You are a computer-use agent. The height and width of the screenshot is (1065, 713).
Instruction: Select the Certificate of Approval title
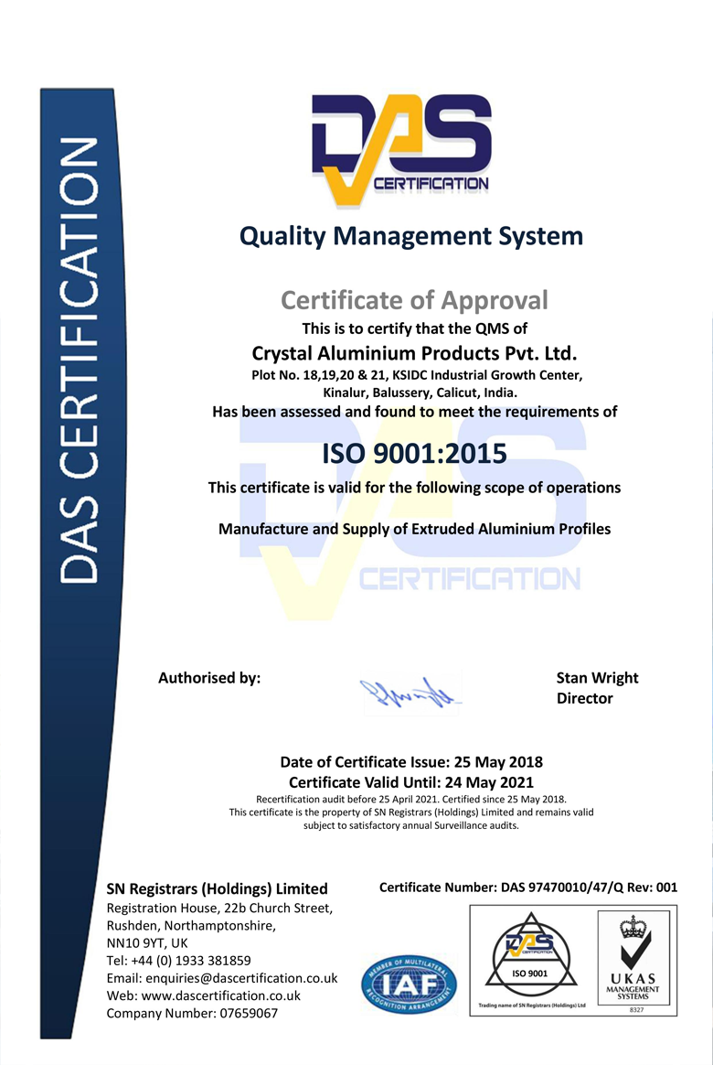pyautogui.click(x=414, y=300)
